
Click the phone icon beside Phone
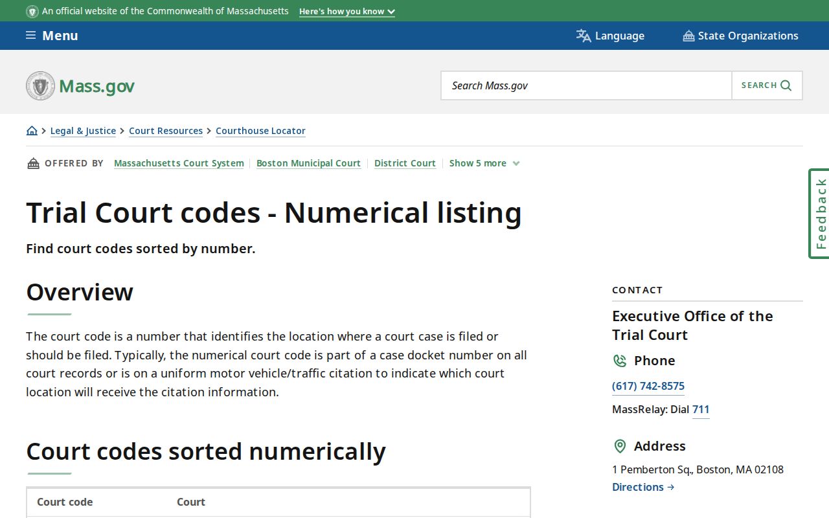[x=620, y=361]
